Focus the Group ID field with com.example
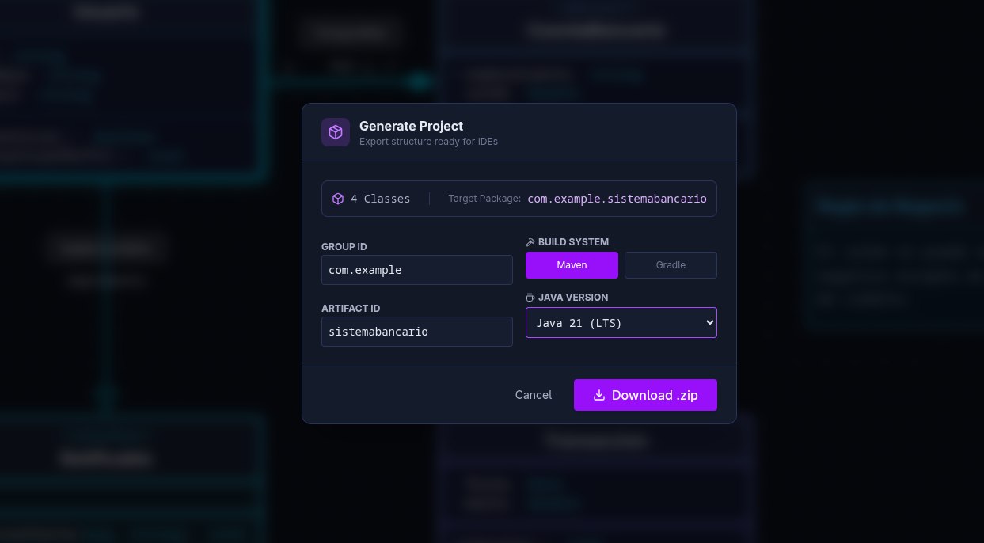The width and height of the screenshot is (984, 543). pos(416,270)
